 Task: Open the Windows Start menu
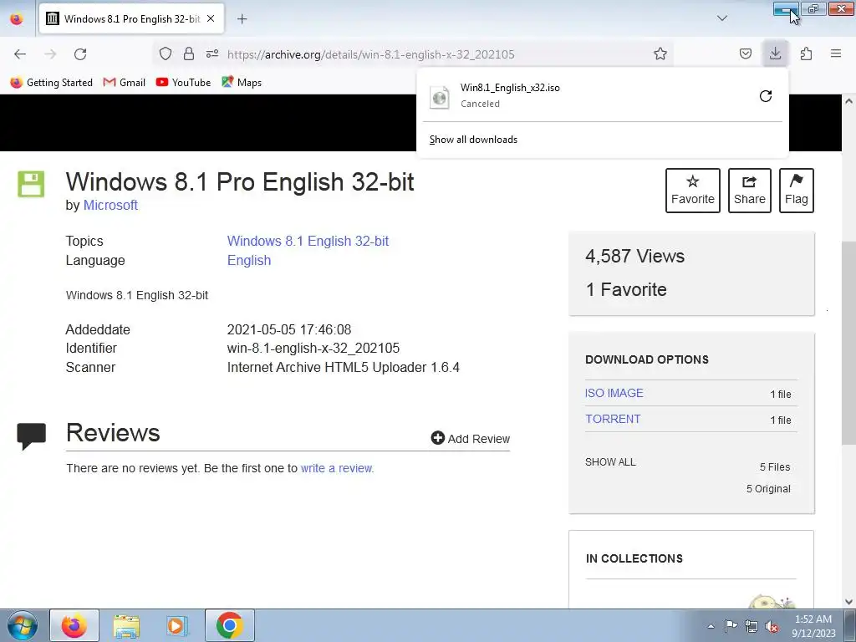pyautogui.click(x=23, y=625)
